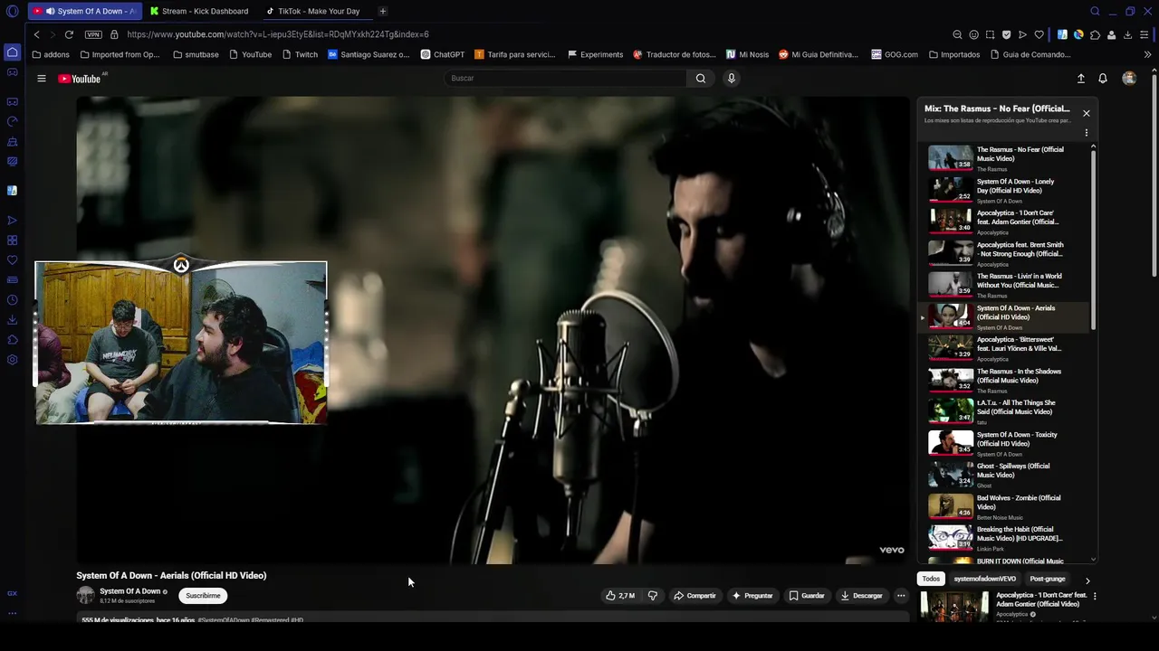Open options for Apocalyptica recommended video

click(1095, 597)
